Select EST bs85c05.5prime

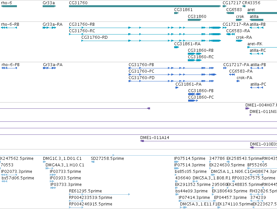pos(191,172)
